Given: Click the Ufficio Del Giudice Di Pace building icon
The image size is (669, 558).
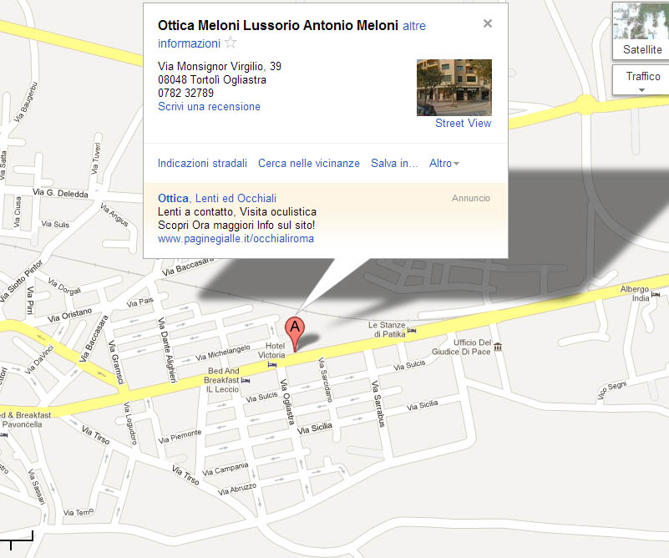Looking at the screenshot, I should coord(498,347).
